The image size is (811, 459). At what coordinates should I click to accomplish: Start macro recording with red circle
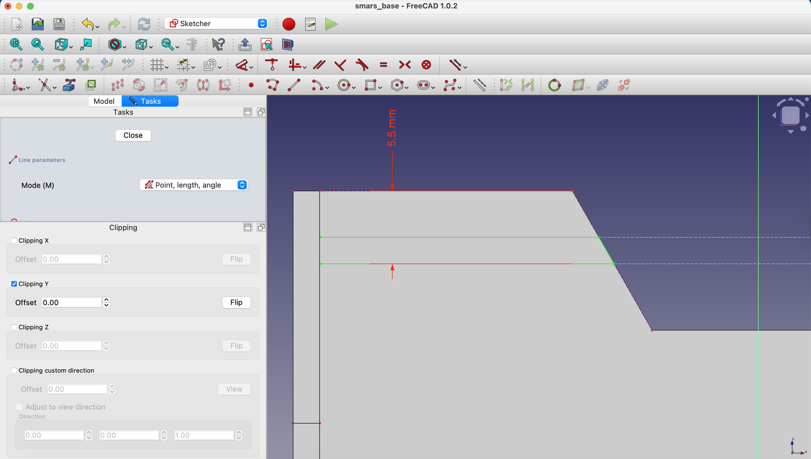coord(289,24)
